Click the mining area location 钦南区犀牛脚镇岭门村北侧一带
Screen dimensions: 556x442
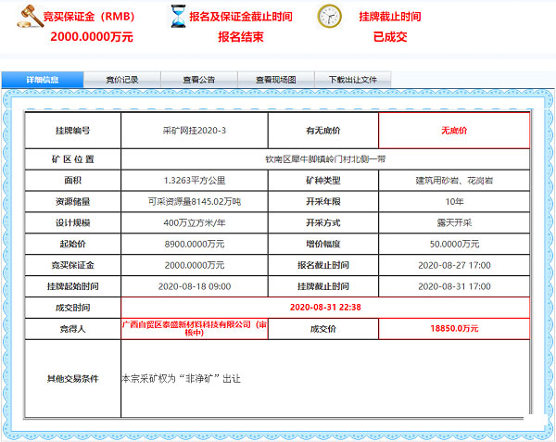tap(325, 158)
